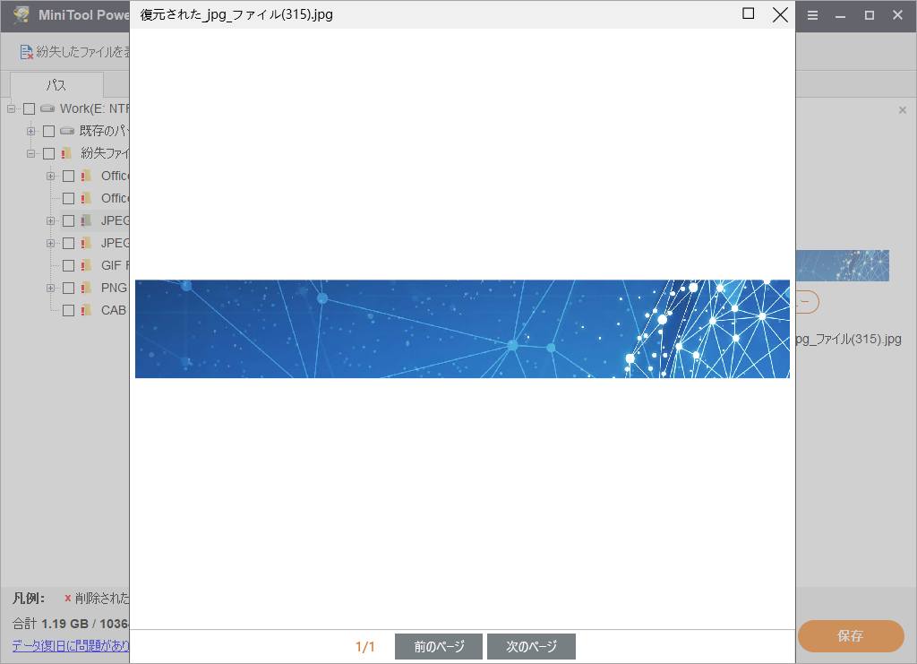Click the Work(E:) drive icon
Viewport: 917px width, 664px height.
(47, 108)
